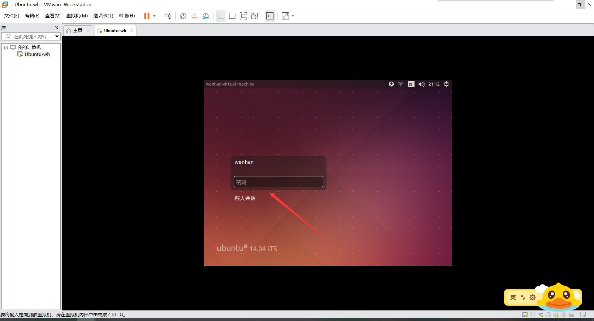
Task: Click the printer device status icon
Action: (x=548, y=315)
